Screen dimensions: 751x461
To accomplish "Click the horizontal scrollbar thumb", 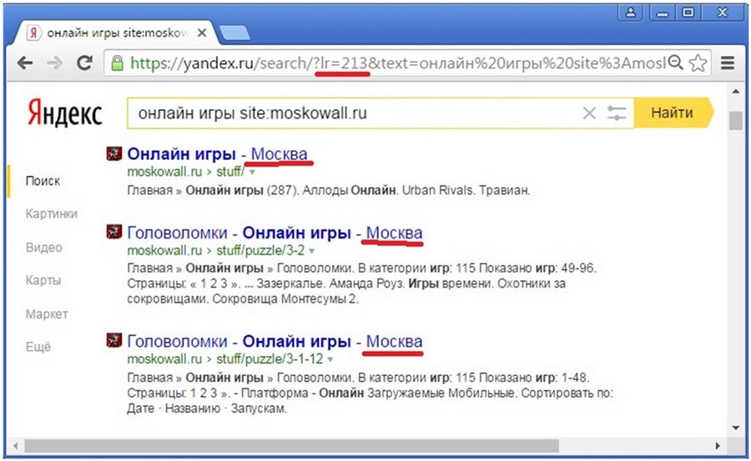I will pyautogui.click(x=292, y=446).
